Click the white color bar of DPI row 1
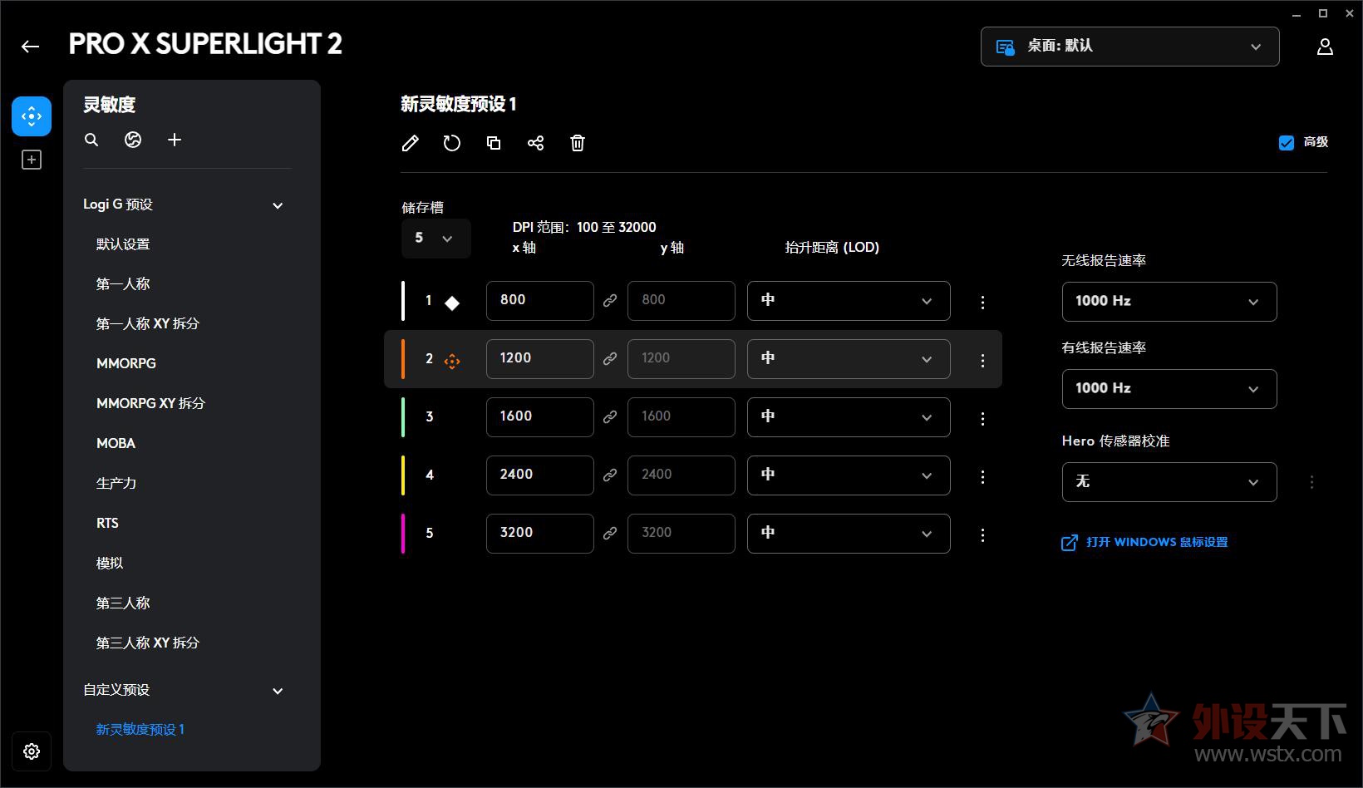 [x=403, y=301]
